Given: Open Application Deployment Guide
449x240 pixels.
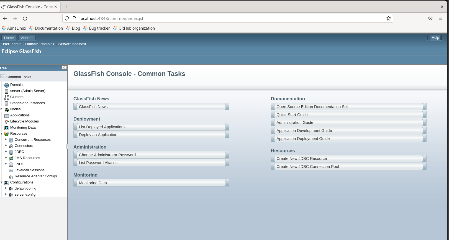Looking at the screenshot, I should [348, 139].
